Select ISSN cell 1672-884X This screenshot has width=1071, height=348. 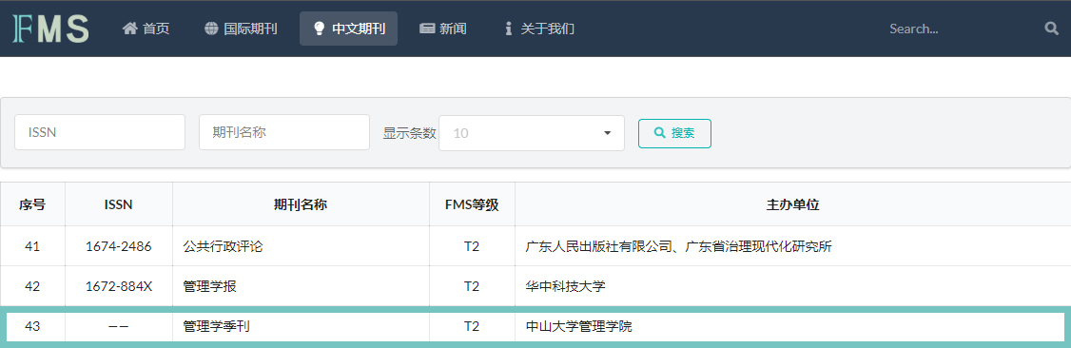point(119,286)
